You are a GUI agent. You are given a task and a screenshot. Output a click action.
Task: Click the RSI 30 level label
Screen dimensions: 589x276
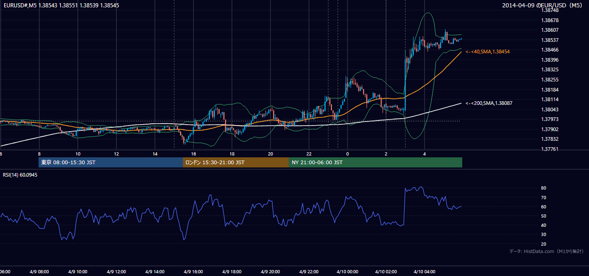[544, 234]
